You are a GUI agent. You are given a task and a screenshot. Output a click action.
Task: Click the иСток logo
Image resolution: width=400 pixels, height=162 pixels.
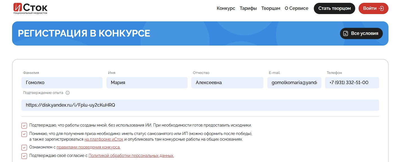[30, 8]
